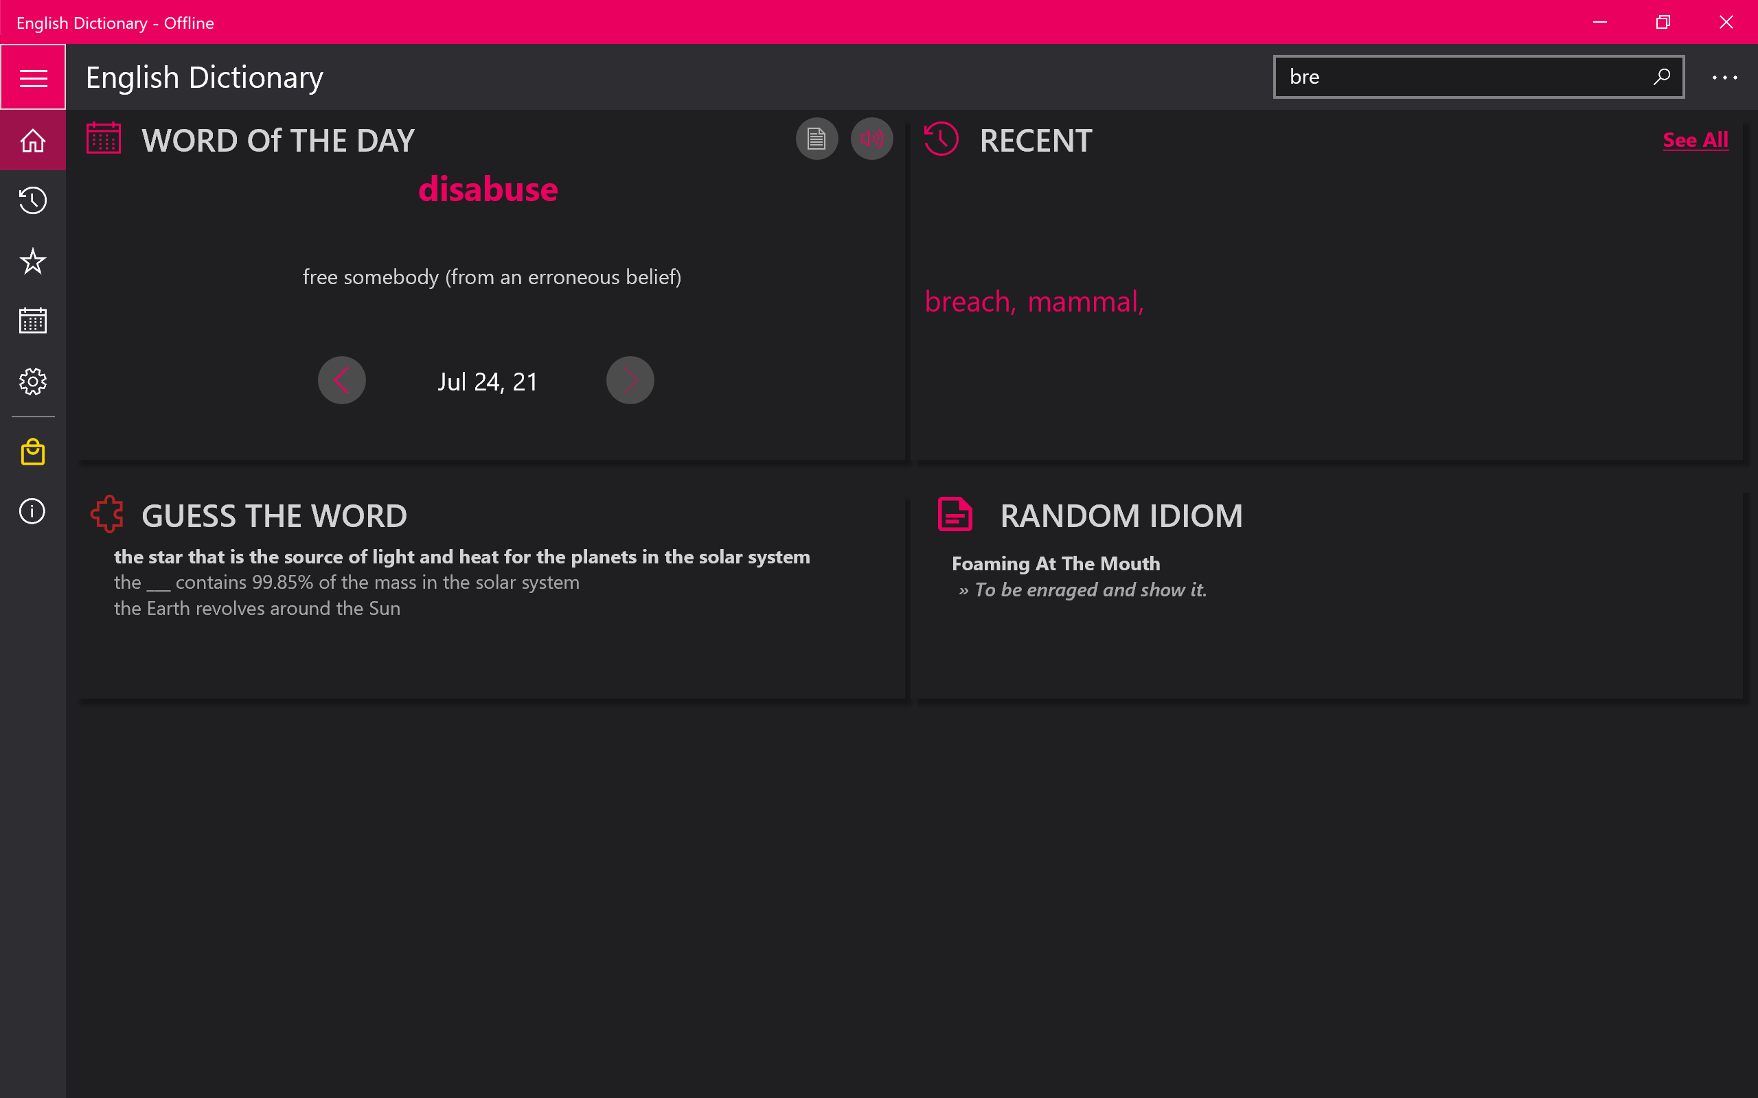This screenshot has width=1758, height=1098.
Task: Click hint 'the Earth revolves around the Sun'
Action: pos(257,609)
